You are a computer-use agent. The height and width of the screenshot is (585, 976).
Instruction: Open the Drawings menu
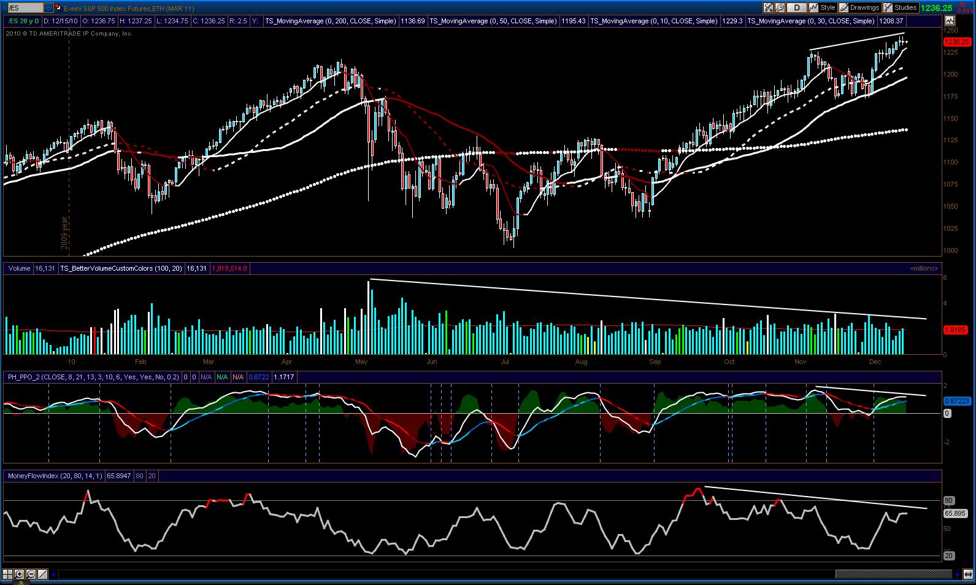tap(859, 8)
